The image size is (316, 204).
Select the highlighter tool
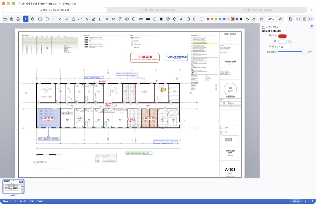[93, 19]
